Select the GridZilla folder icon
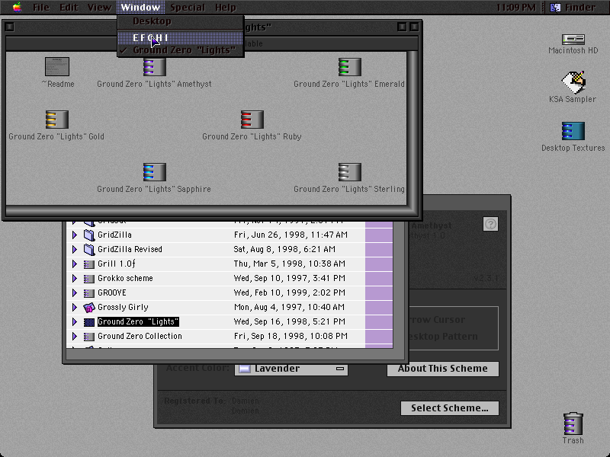 pyautogui.click(x=89, y=235)
